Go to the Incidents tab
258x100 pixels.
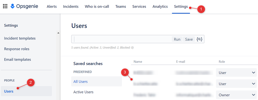tap(71, 6)
